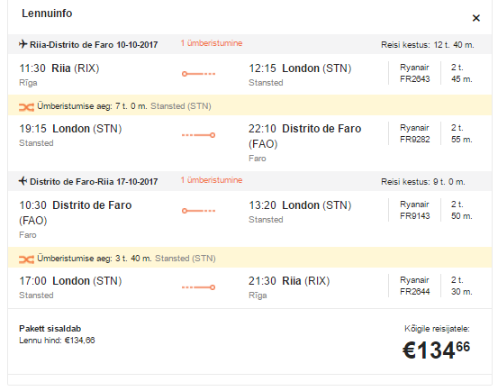Click the outbound '1 ümberistumine' label
The width and height of the screenshot is (498, 391).
point(212,43)
